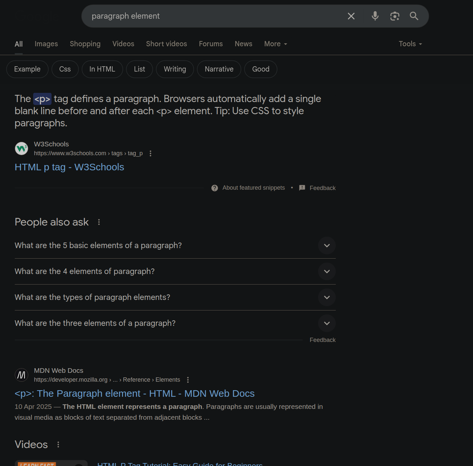473x466 pixels.
Task: Open Videos section three-dot menu
Action: [x=58, y=444]
